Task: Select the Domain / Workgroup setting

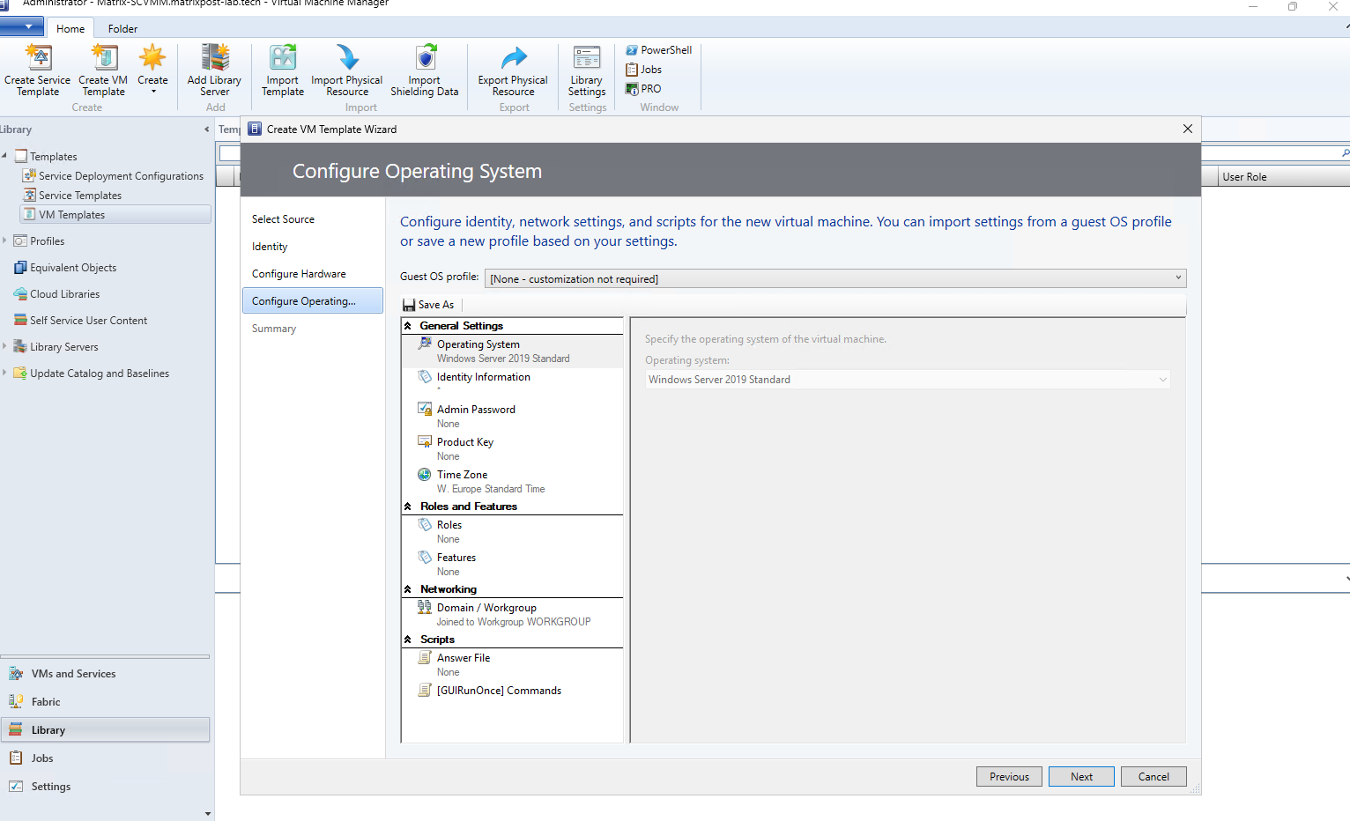Action: click(513, 614)
